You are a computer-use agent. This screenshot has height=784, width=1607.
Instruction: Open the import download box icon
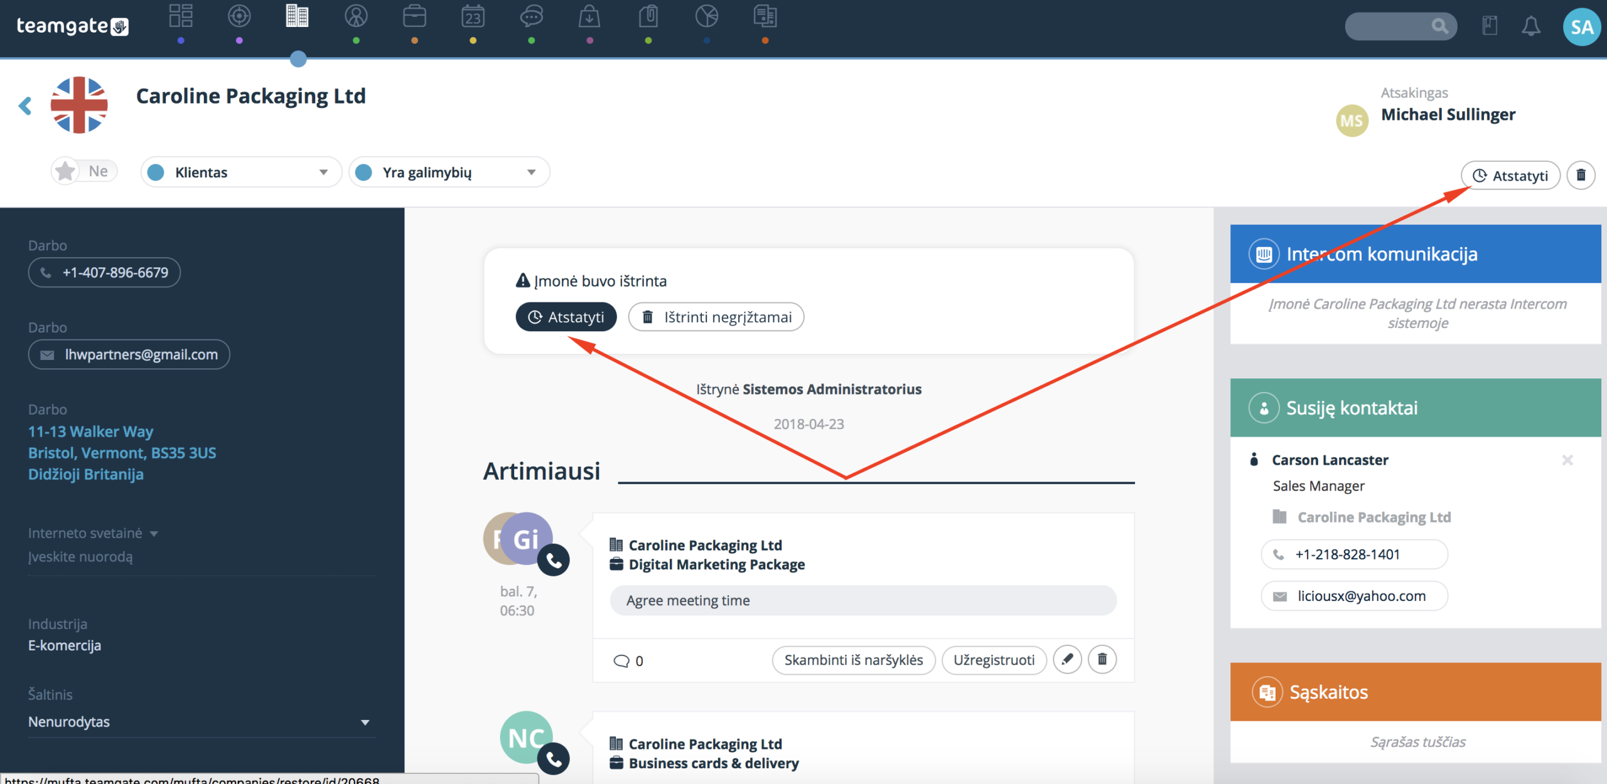tap(589, 16)
